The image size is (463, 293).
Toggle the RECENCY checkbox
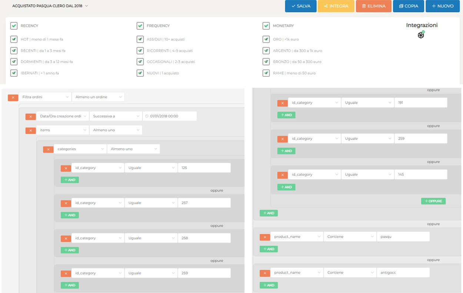click(x=14, y=26)
